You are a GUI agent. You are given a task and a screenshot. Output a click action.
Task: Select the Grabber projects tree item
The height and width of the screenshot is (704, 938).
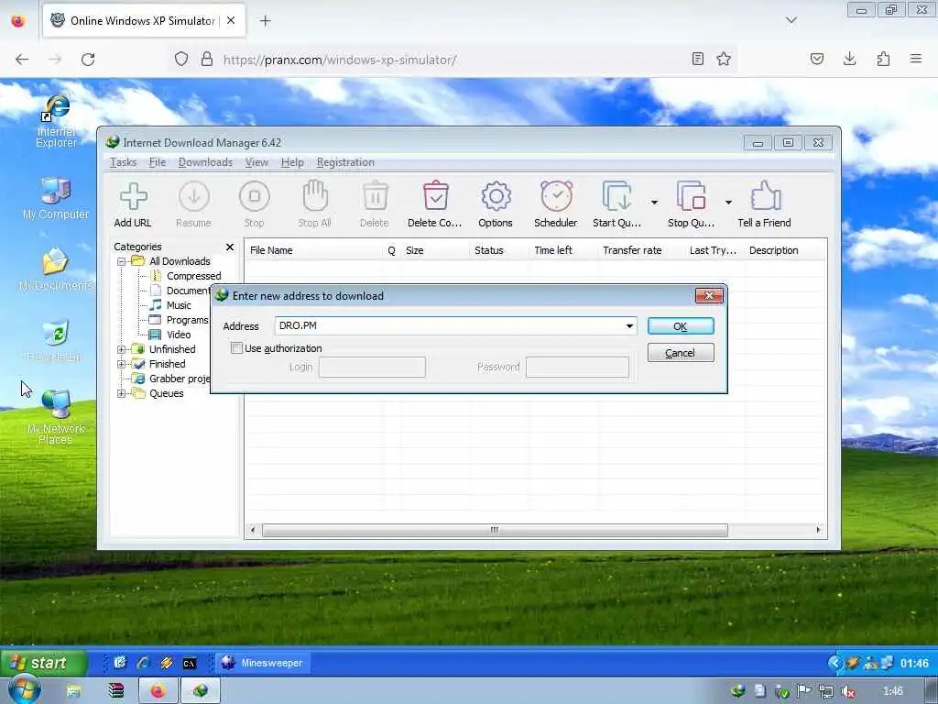pyautogui.click(x=180, y=379)
